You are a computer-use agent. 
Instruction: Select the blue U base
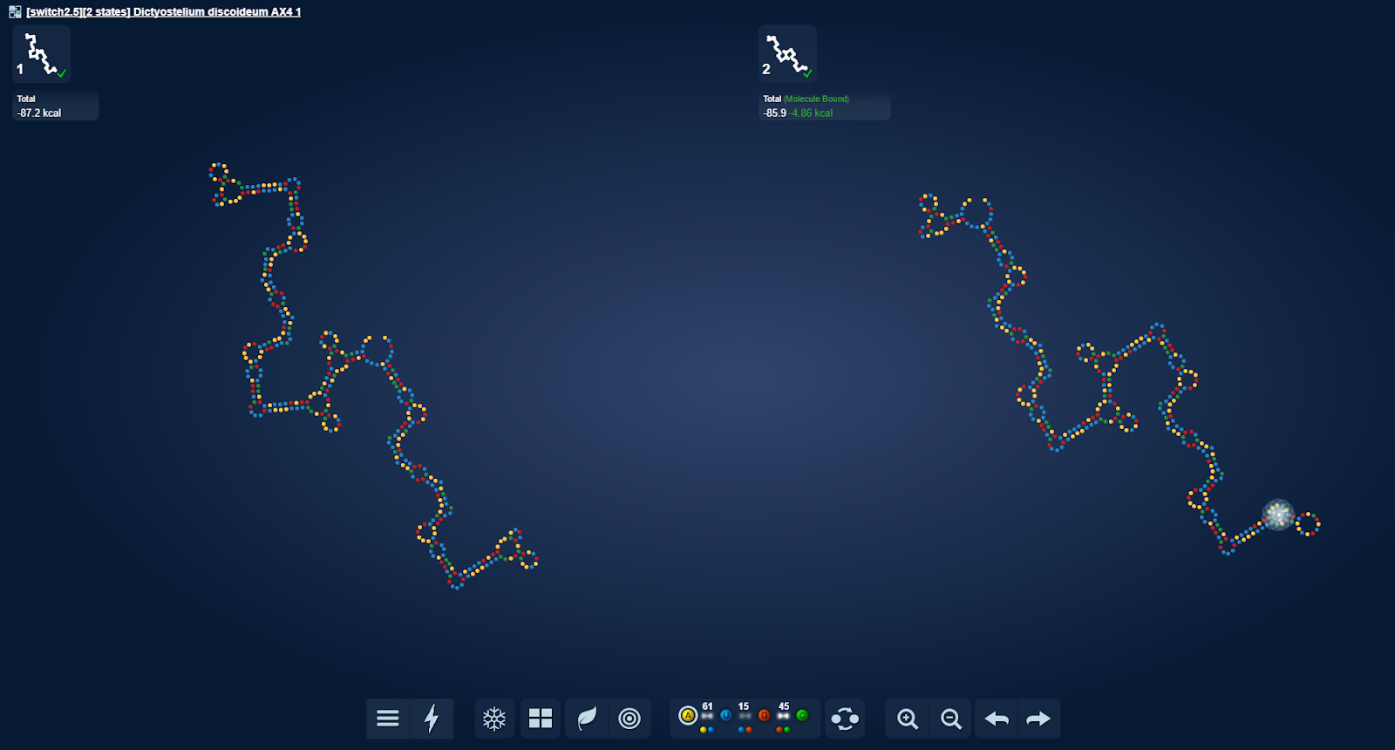click(x=725, y=716)
